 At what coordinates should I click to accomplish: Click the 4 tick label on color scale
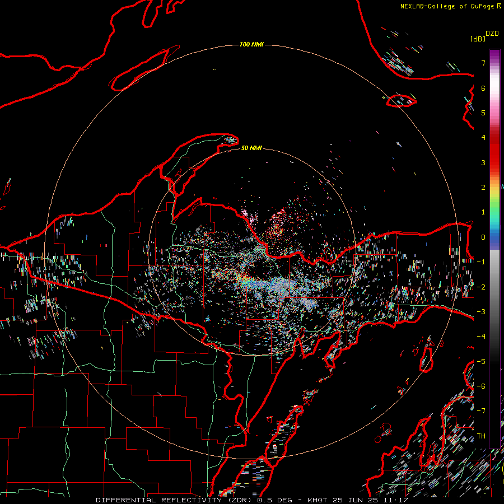click(x=483, y=138)
